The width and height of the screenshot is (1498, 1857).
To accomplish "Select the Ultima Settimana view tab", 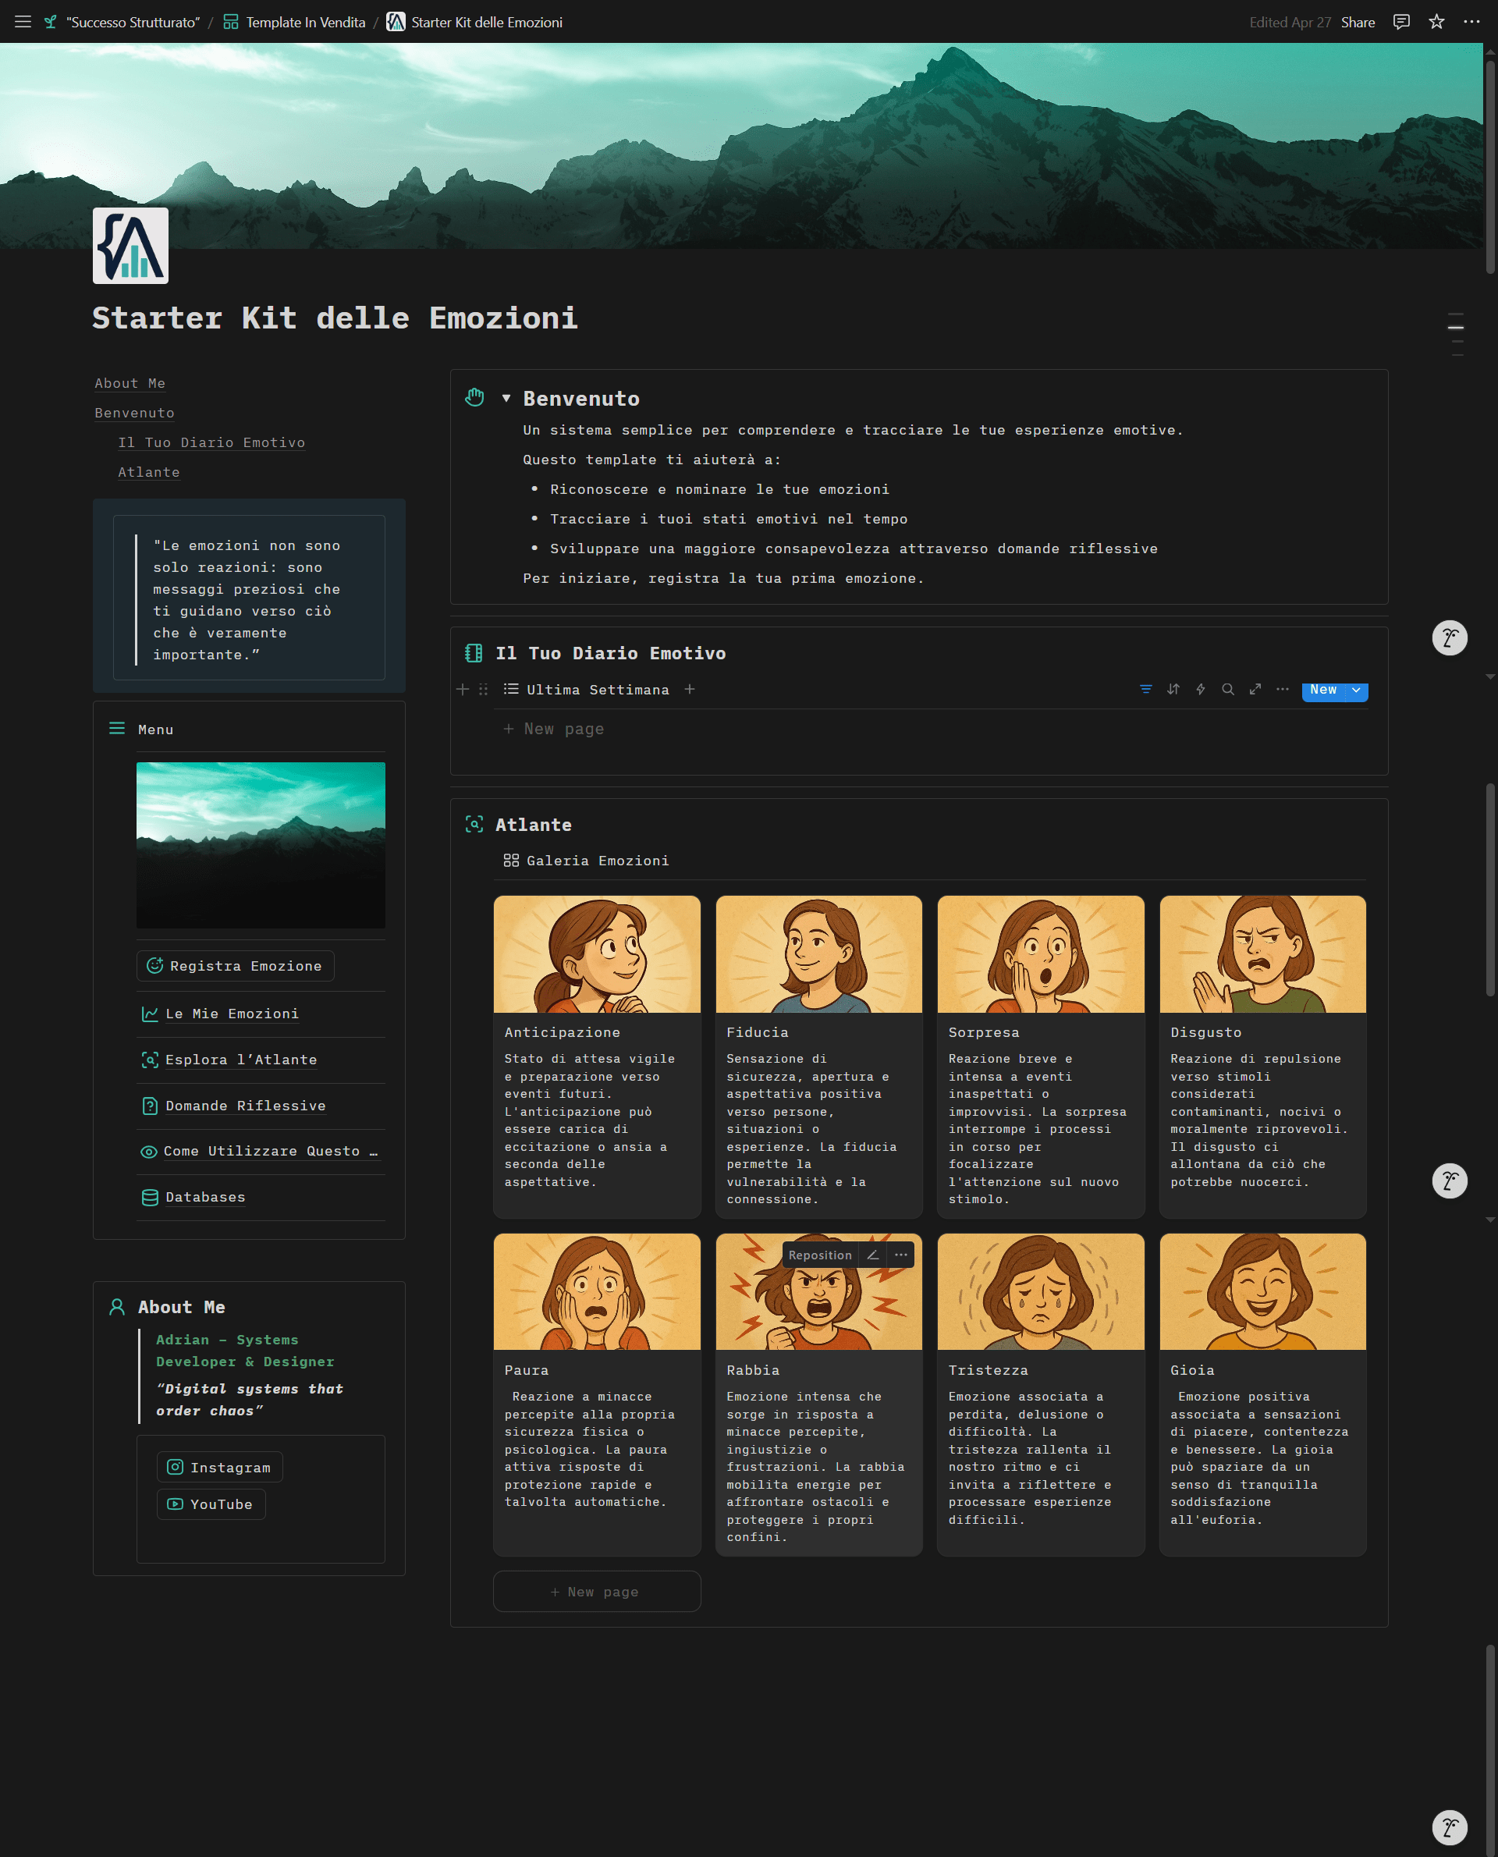I will (x=587, y=690).
